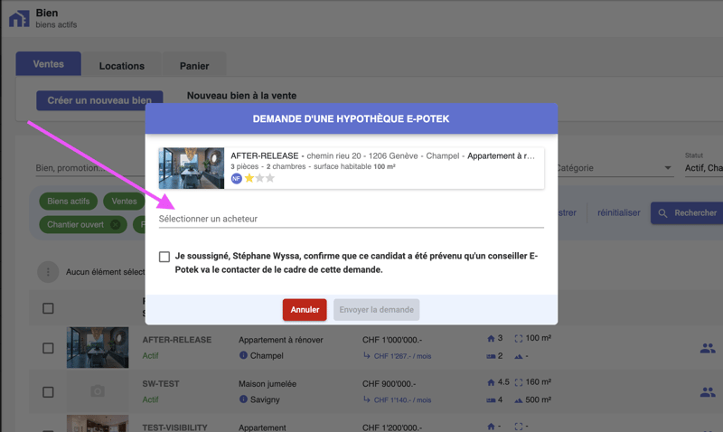Open the Panier tab
The width and height of the screenshot is (723, 432).
click(194, 66)
